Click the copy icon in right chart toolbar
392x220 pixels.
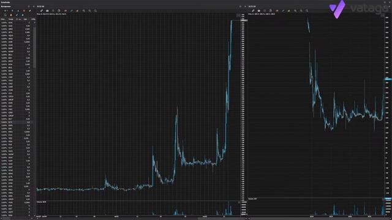270,11
